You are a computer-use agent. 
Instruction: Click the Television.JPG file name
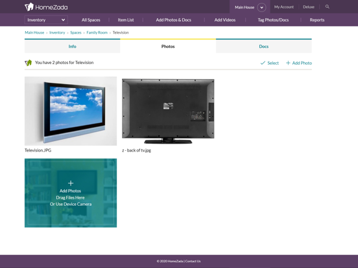tap(38, 150)
